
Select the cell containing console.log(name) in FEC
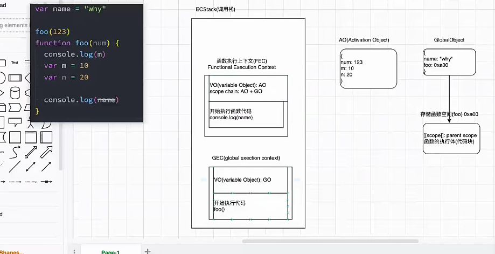click(246, 115)
